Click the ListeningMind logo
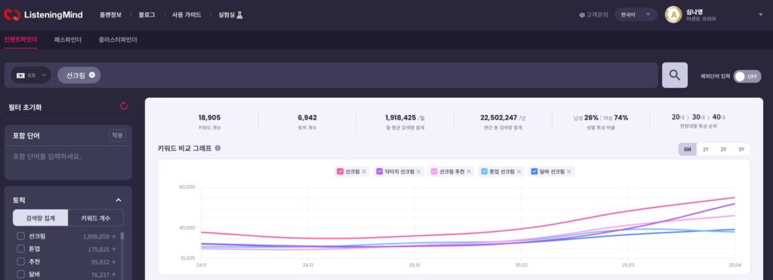Image resolution: width=773 pixels, height=280 pixels. [x=43, y=15]
